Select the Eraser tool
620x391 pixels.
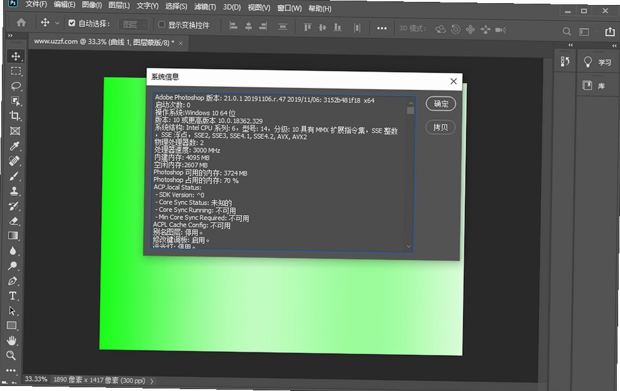point(14,221)
